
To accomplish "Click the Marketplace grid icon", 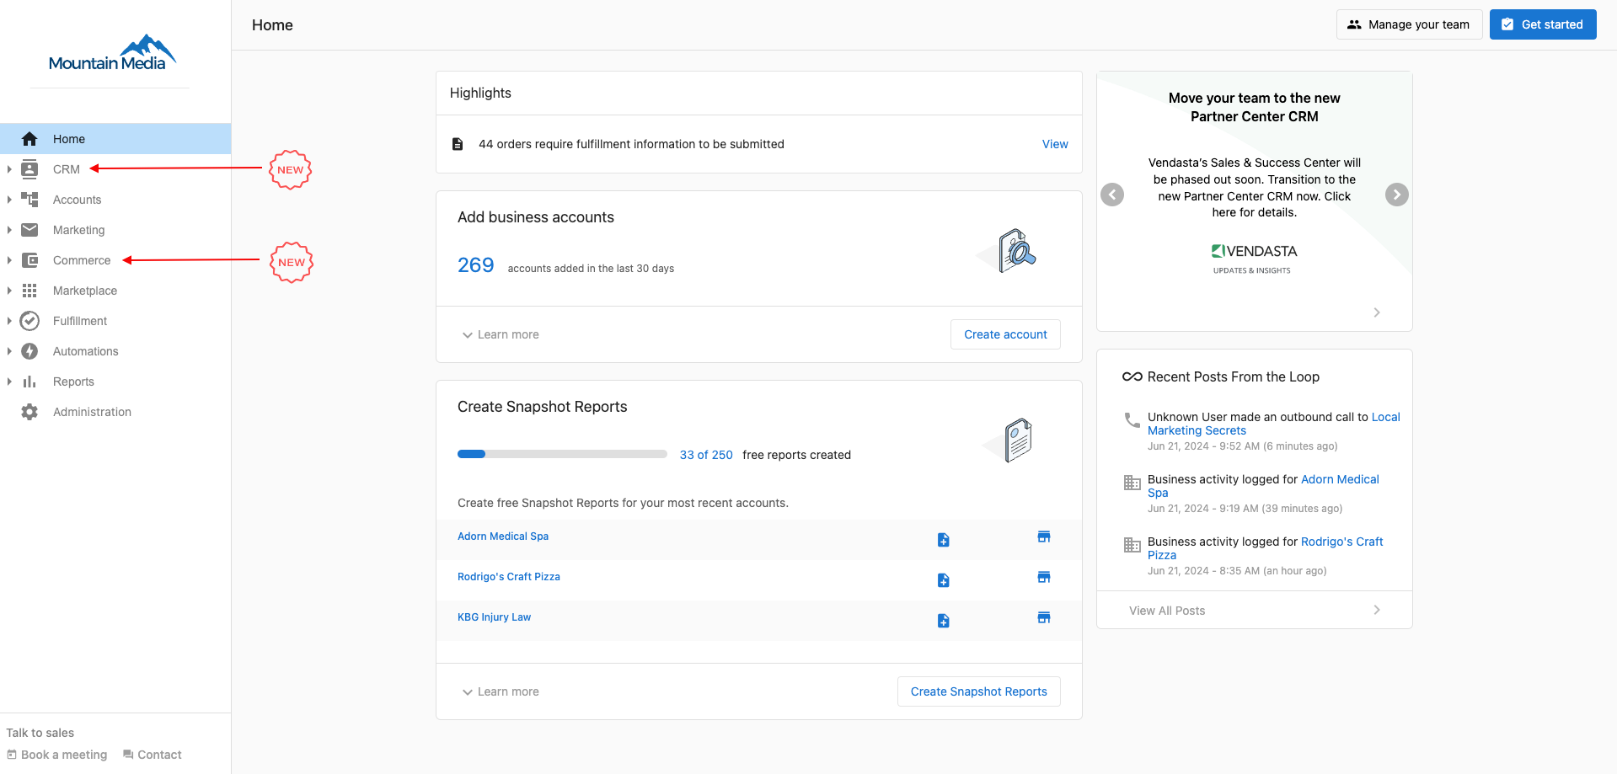I will coord(29,291).
